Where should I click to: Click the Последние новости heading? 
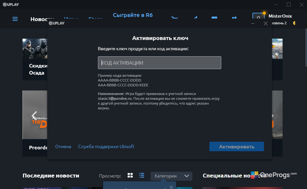tap(51, 176)
